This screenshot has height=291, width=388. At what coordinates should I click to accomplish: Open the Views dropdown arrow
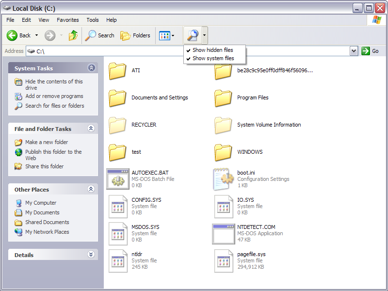click(173, 35)
